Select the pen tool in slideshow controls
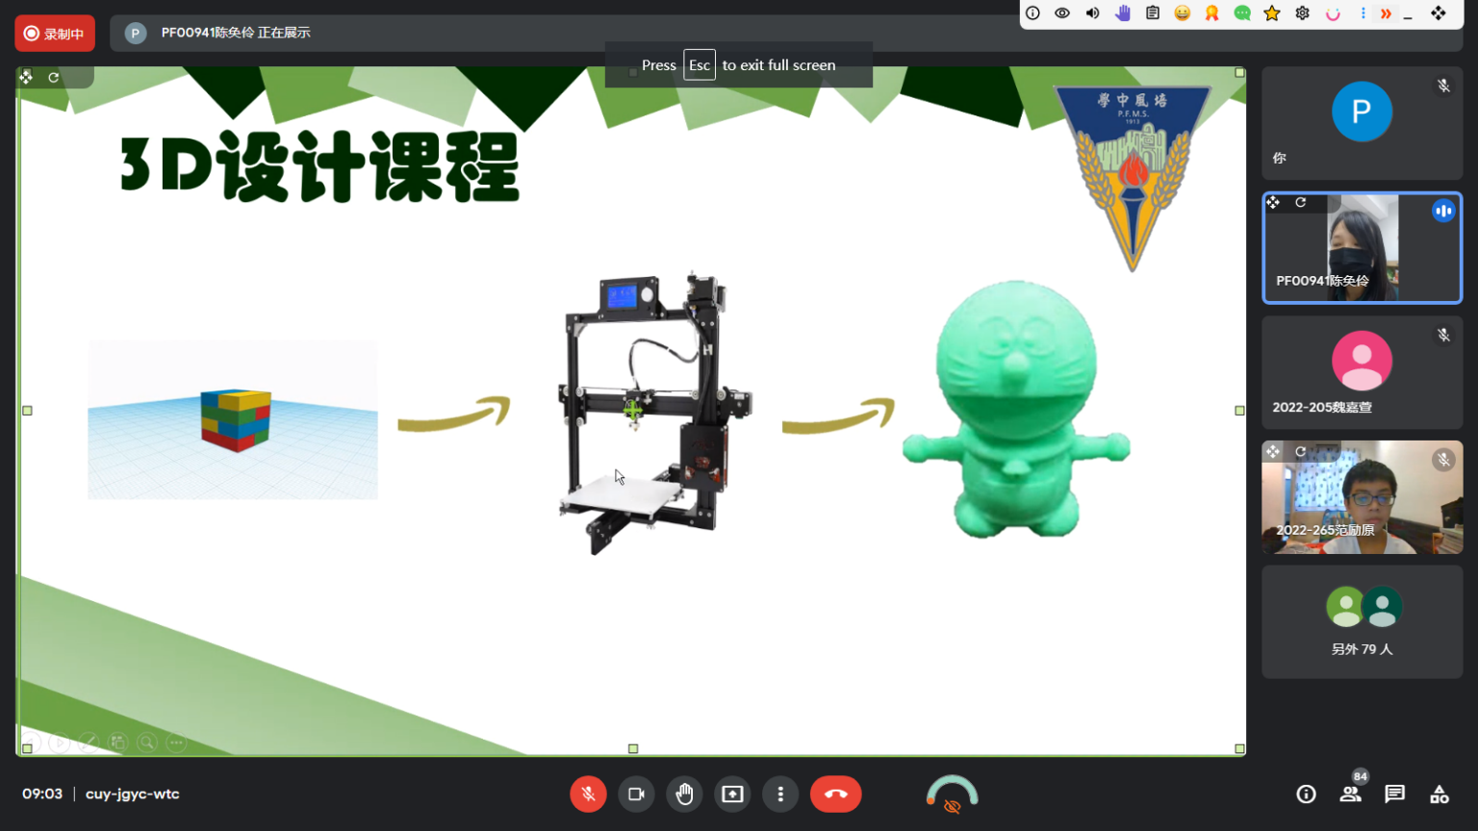This screenshot has height=831, width=1478. [89, 743]
